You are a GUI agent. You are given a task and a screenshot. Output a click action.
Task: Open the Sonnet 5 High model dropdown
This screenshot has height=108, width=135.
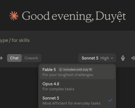[x=97, y=58]
